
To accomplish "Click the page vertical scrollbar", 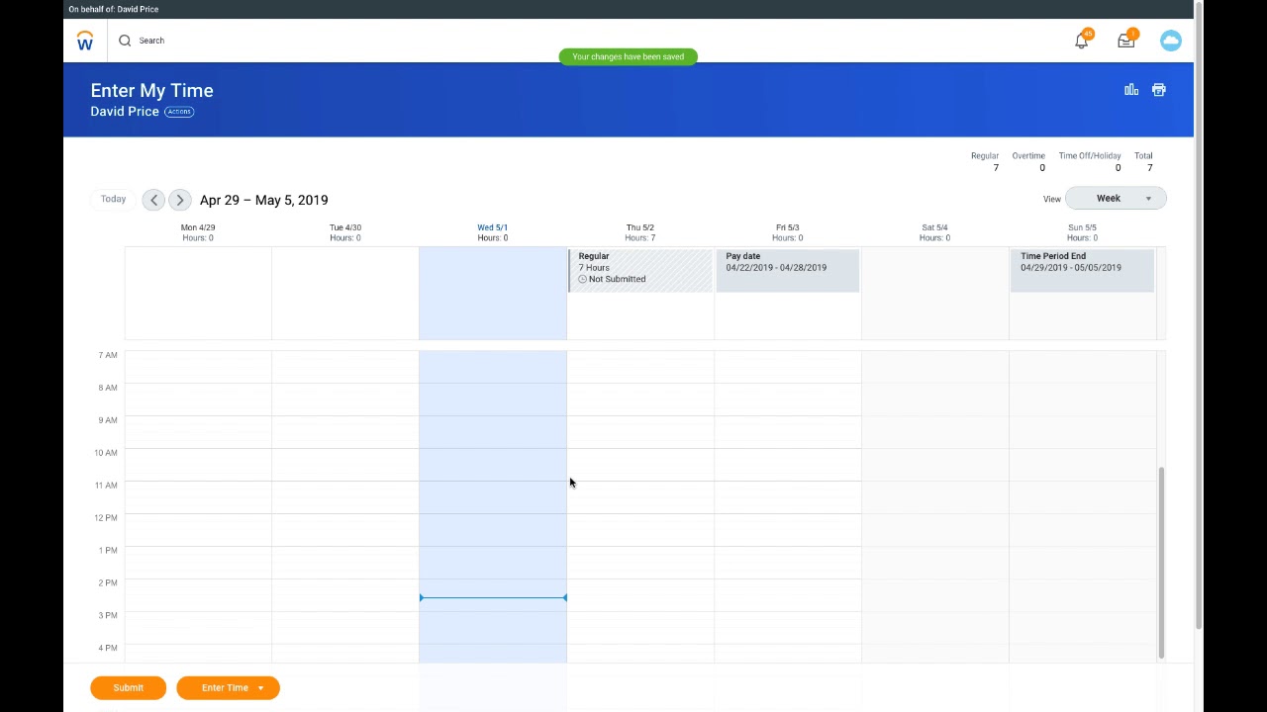I will [x=1199, y=316].
